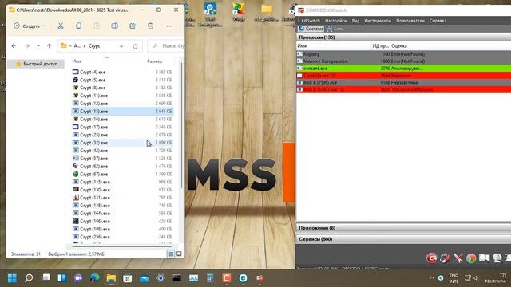Sort processes by ИД процесса column
Screen dimensions: 511x287
(x=380, y=46)
